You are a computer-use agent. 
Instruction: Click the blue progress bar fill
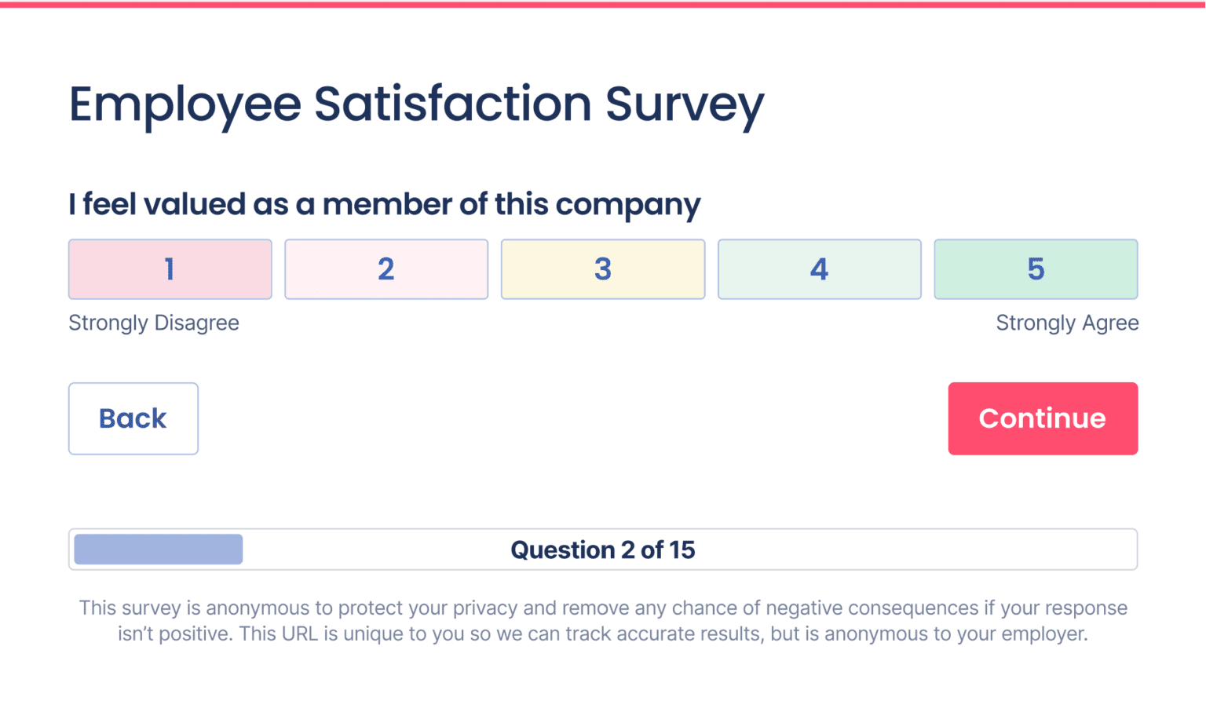157,549
